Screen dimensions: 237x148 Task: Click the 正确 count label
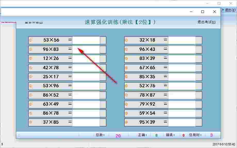point(143,135)
